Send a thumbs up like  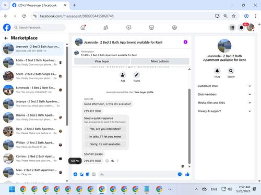click(x=187, y=174)
